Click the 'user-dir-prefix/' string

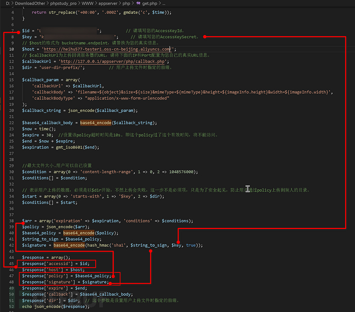click(61, 68)
